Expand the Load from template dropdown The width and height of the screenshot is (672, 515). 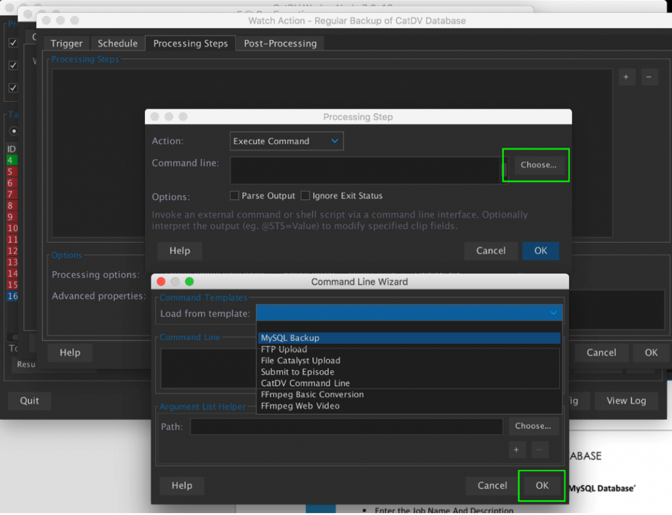pos(408,314)
